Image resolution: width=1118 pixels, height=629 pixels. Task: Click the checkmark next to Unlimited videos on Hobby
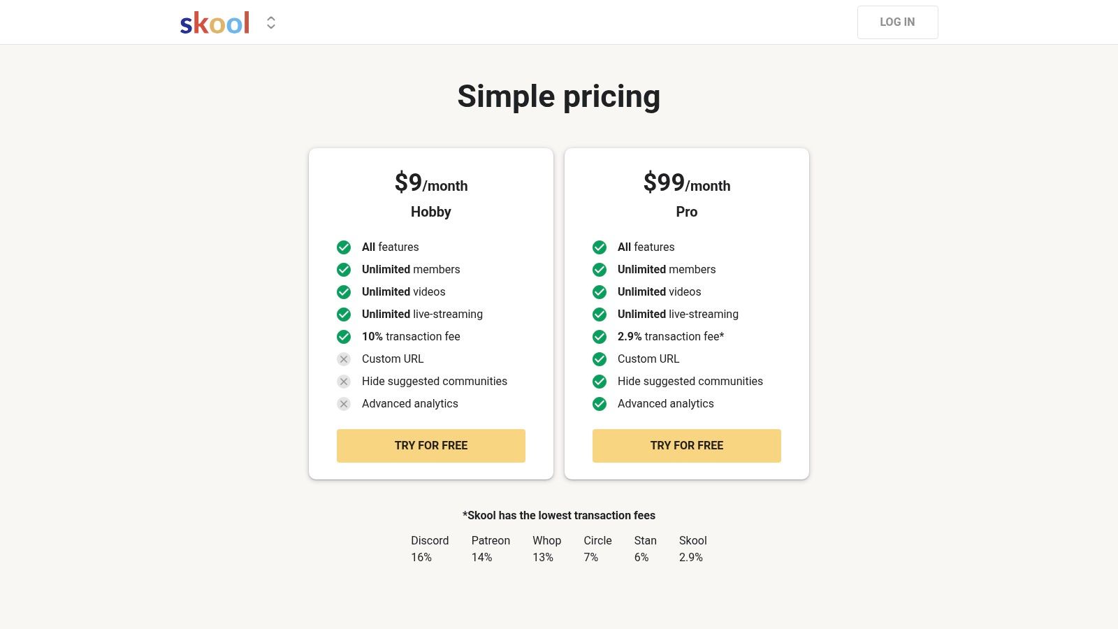[343, 291]
